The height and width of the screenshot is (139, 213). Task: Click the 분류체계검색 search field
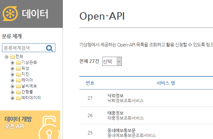(x=29, y=48)
